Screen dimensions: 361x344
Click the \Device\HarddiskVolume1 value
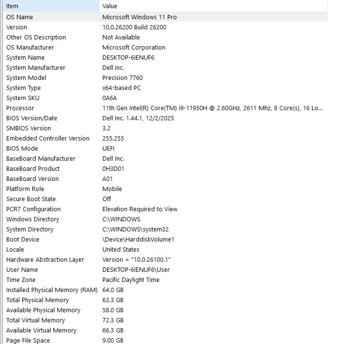pos(138,240)
